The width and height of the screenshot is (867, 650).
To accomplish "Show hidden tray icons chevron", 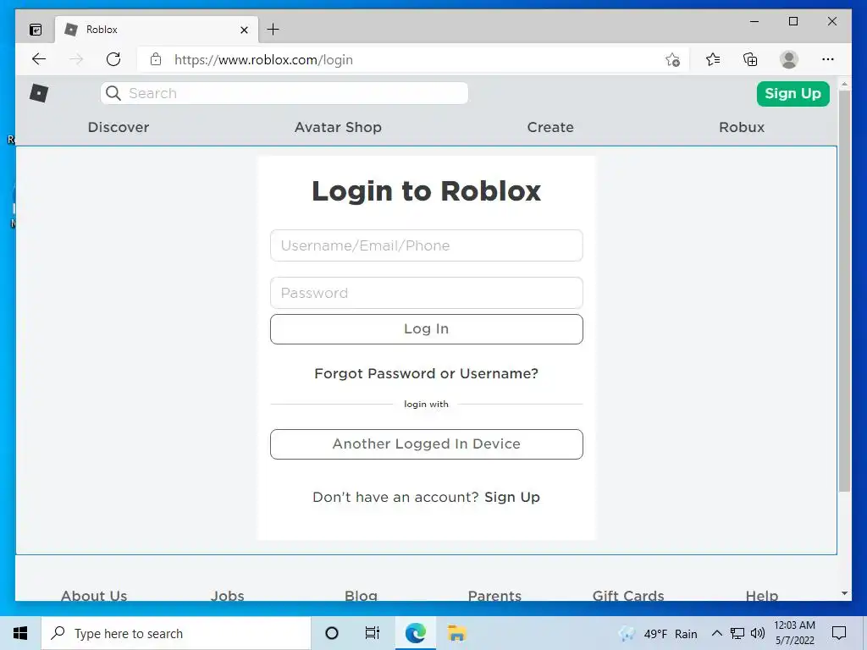I will pos(716,633).
